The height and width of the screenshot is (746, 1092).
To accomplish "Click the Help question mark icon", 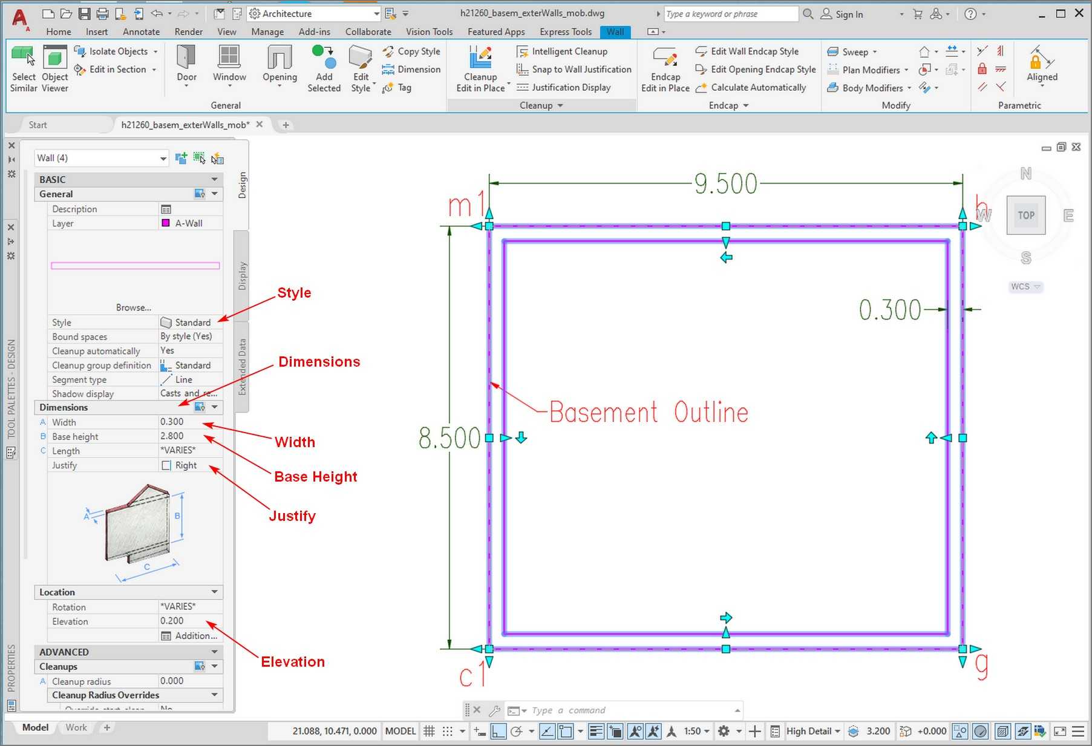I will point(970,13).
